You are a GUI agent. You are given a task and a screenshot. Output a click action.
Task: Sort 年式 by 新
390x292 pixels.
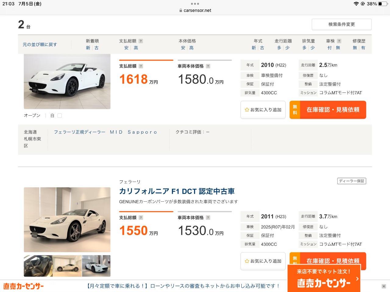click(x=254, y=48)
